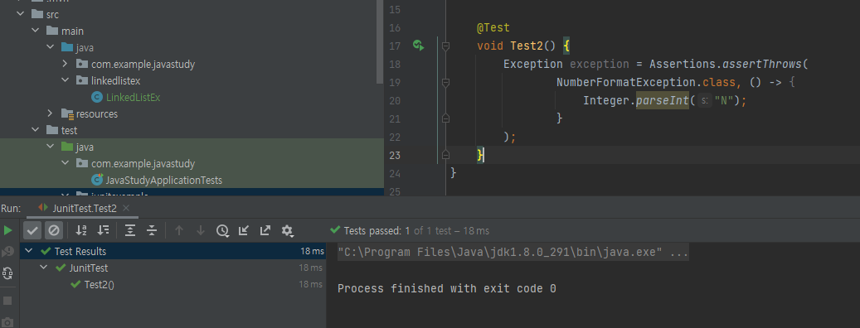Jump to next failed test arrow
The image size is (860, 328).
(x=201, y=230)
